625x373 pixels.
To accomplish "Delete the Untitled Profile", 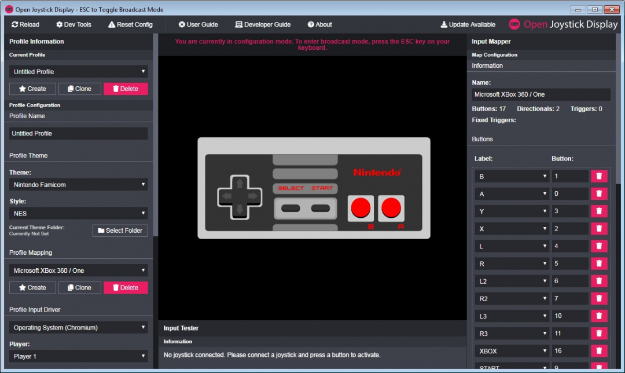I will coord(126,89).
